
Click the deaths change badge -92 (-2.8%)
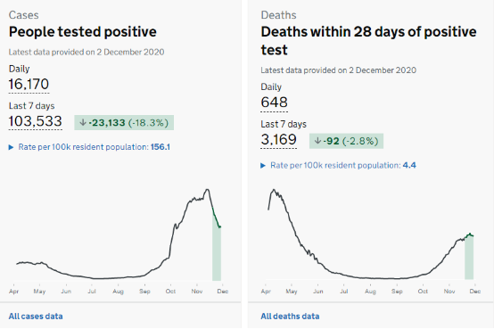tap(346, 141)
